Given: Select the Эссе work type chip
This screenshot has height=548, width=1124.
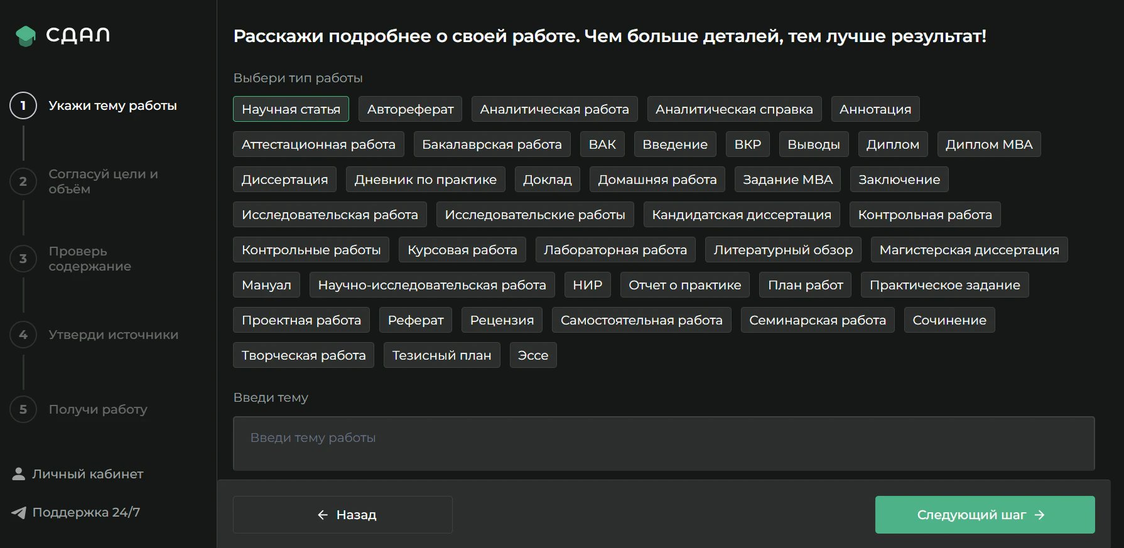Looking at the screenshot, I should click(532, 355).
